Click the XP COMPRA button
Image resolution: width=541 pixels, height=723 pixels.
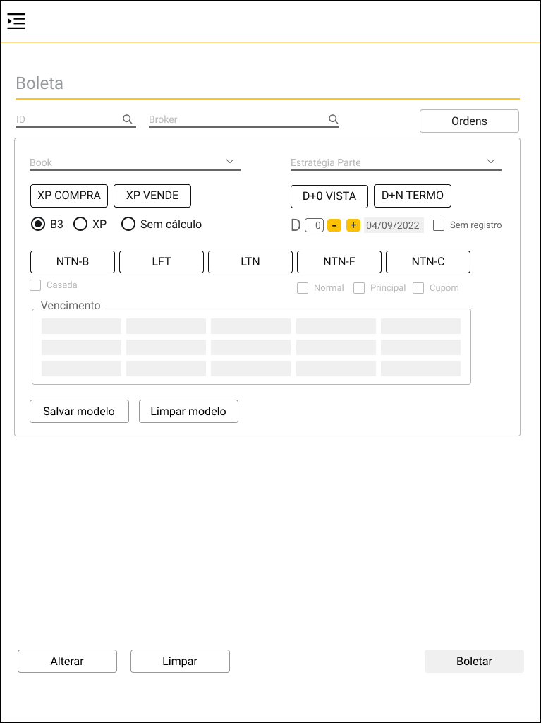pos(69,196)
